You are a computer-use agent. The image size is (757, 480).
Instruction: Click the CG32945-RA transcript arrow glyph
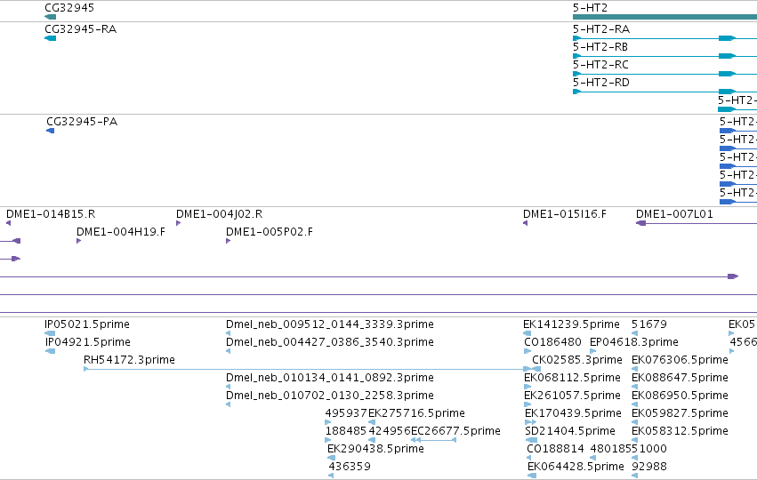pyautogui.click(x=50, y=38)
